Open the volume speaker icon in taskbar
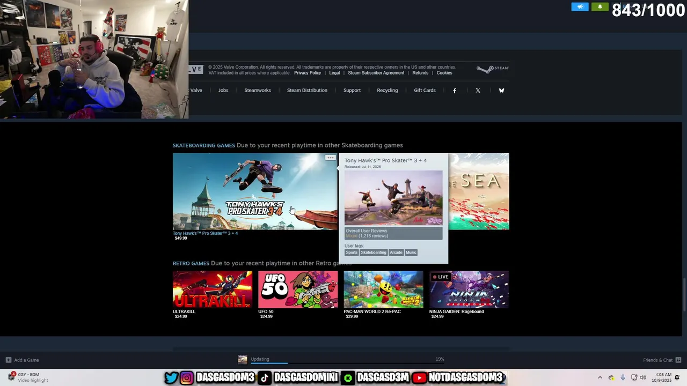This screenshot has width=687, height=386. tap(643, 377)
